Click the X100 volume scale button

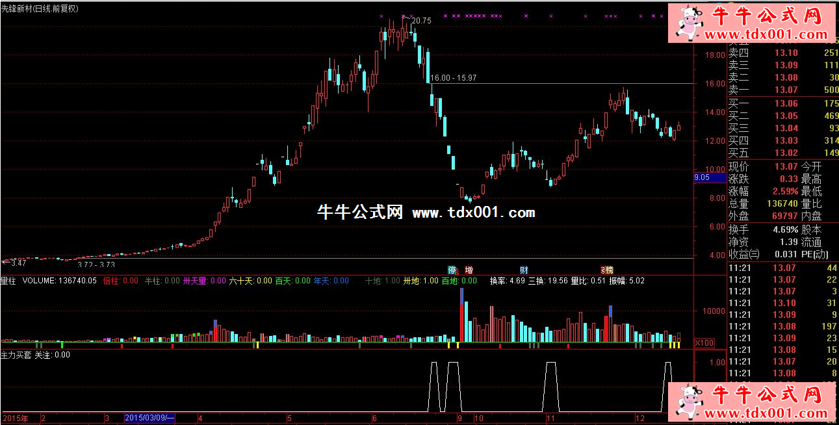tap(704, 342)
